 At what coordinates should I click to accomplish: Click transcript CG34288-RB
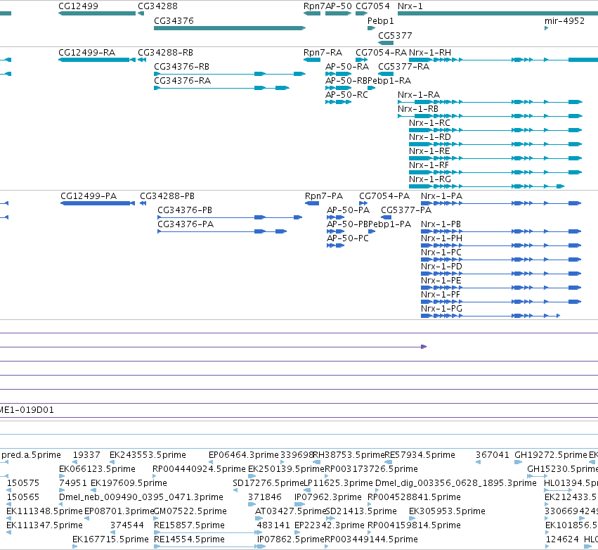[x=142, y=60]
